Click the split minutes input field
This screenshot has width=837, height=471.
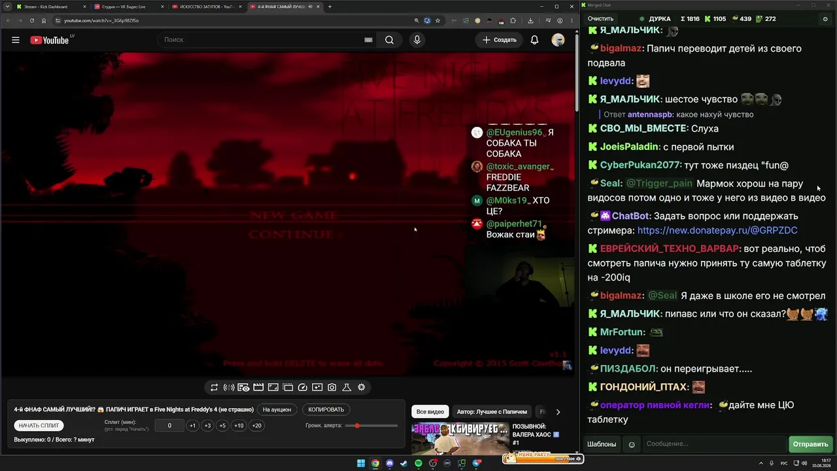169,426
